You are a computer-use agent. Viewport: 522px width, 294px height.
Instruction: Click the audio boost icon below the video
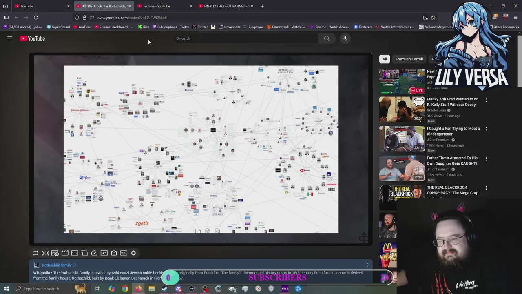coord(45,253)
